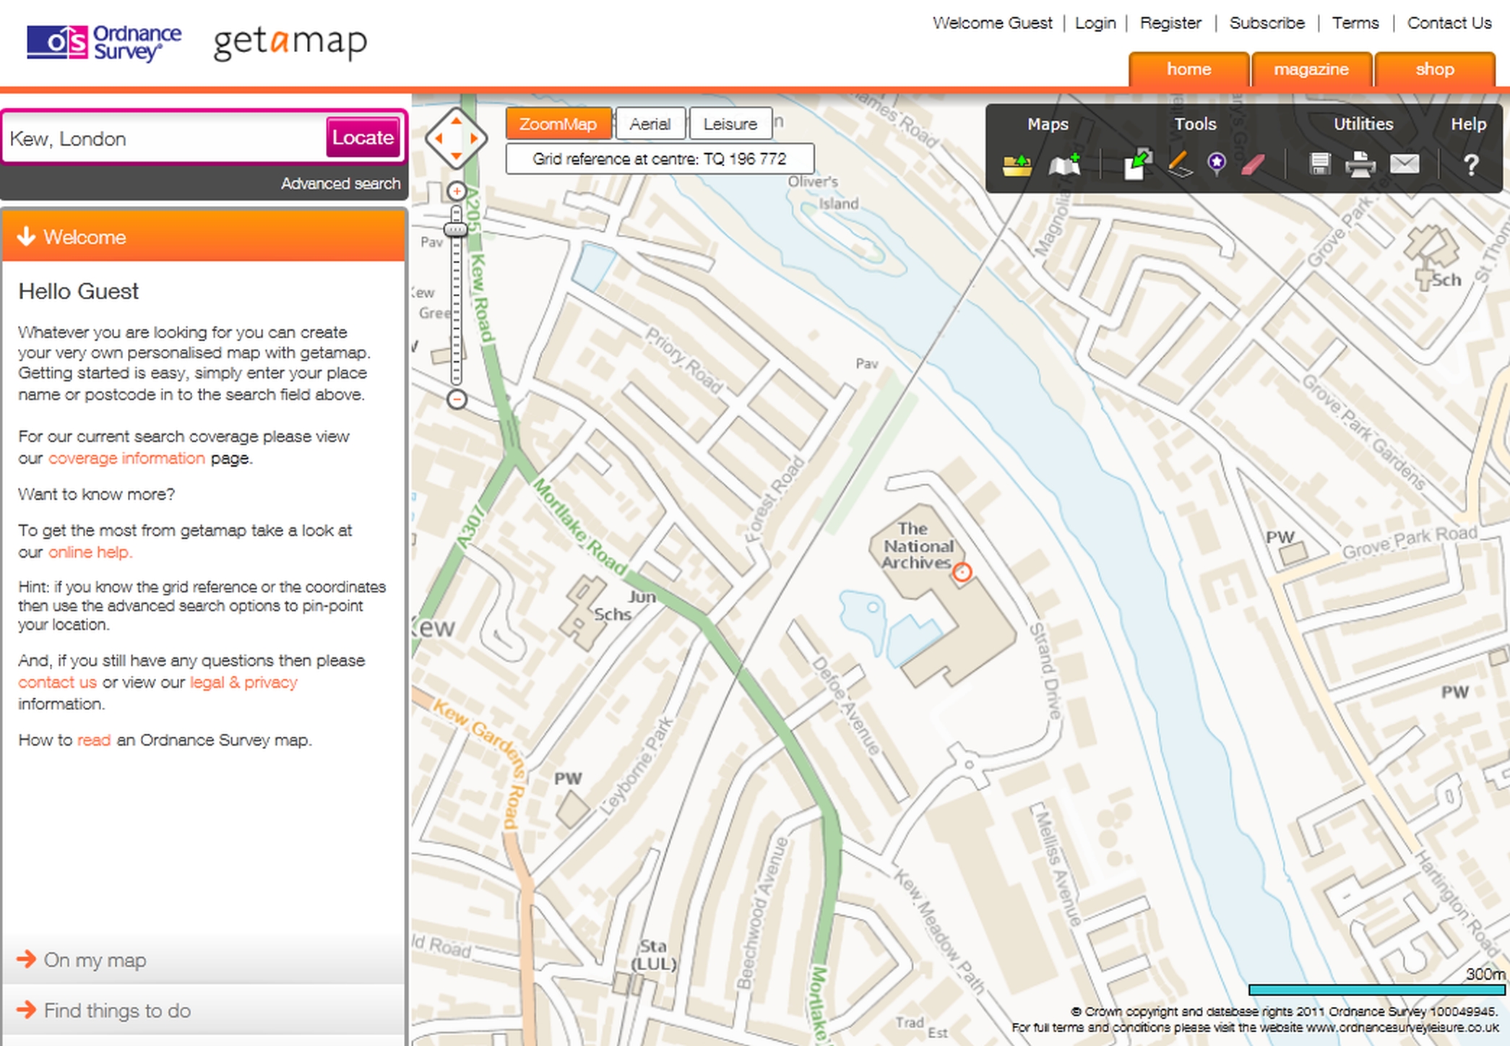
Task: Switch to ZoomMap view
Action: [x=558, y=124]
